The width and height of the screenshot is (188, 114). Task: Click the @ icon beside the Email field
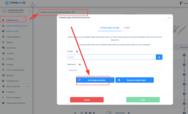click(159, 57)
